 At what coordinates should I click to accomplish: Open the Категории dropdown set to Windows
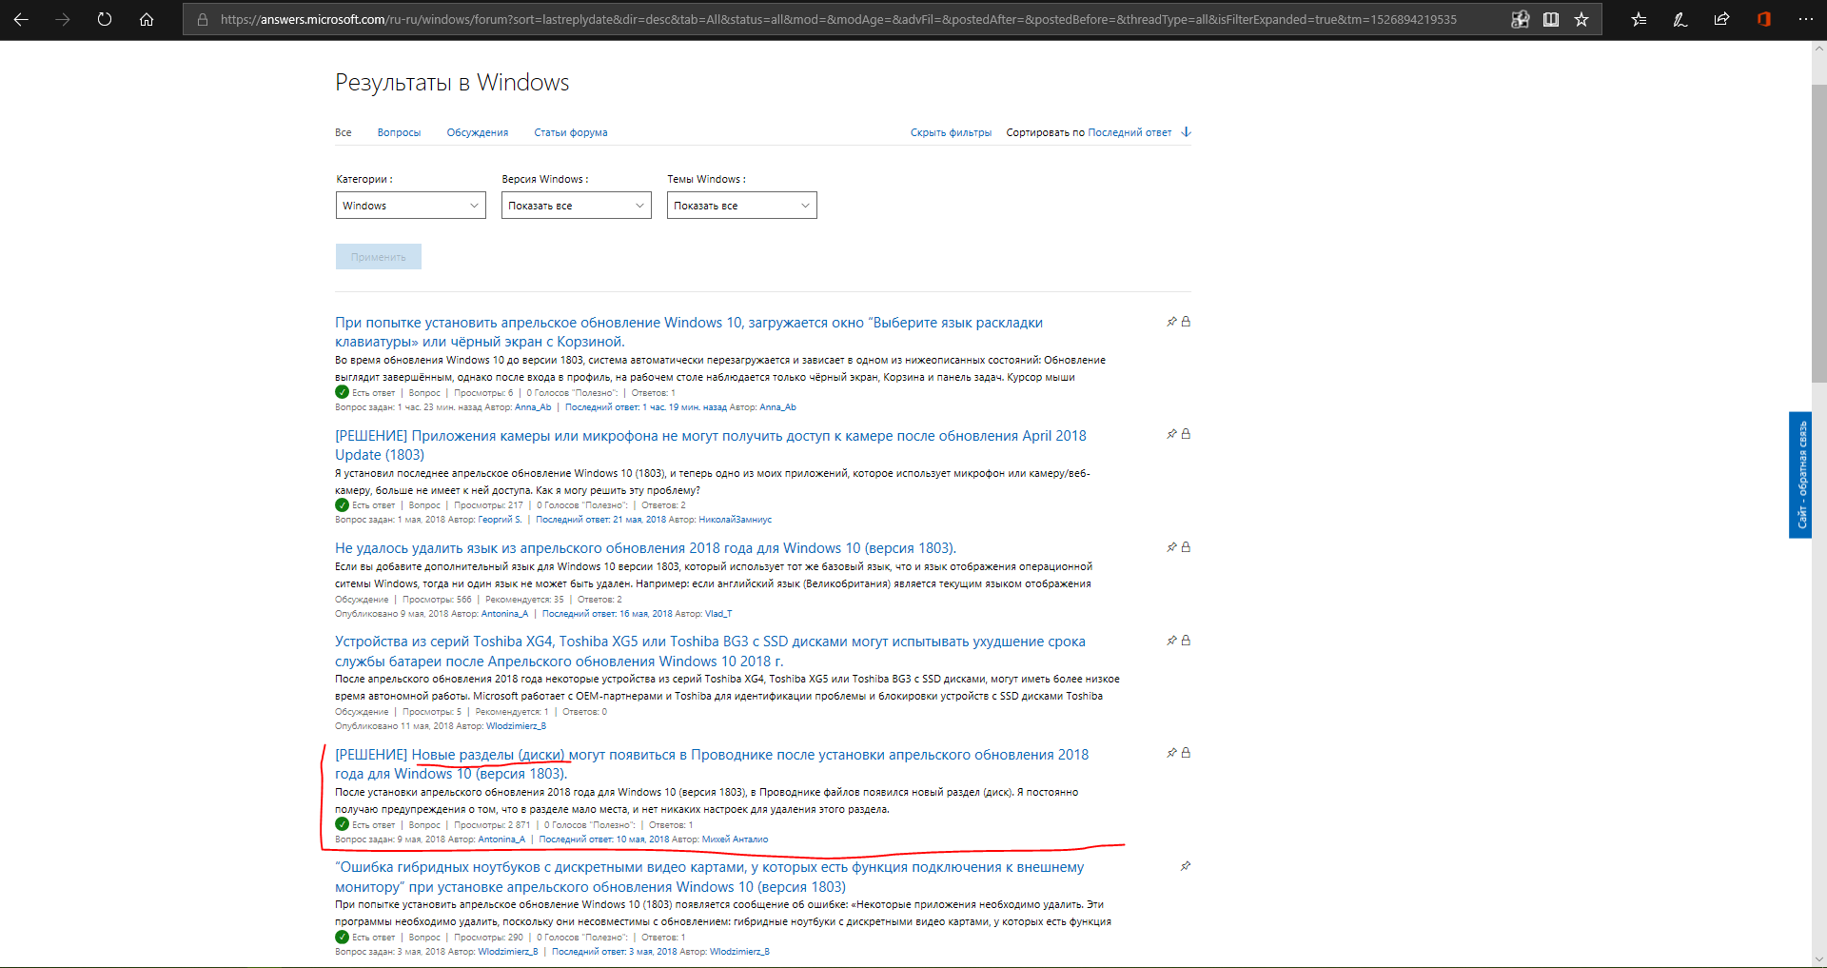click(x=411, y=206)
